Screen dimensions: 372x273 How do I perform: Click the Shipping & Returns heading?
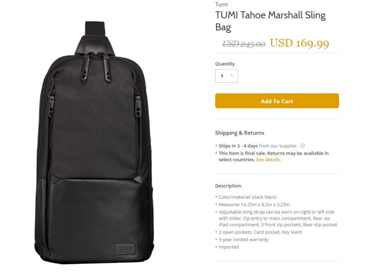(x=239, y=133)
